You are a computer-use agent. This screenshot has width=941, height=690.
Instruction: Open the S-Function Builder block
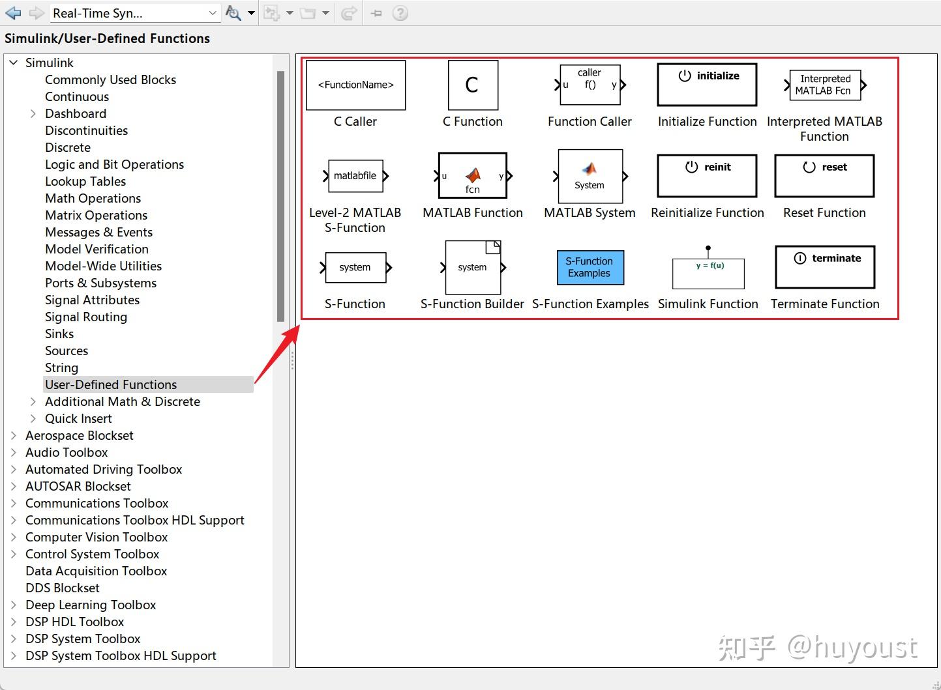click(x=472, y=267)
